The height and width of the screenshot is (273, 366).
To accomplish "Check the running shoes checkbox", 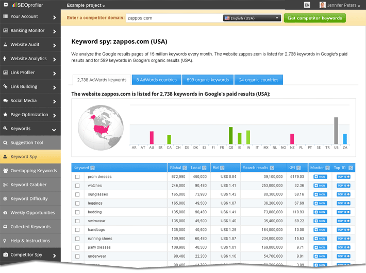I will pos(77,239).
